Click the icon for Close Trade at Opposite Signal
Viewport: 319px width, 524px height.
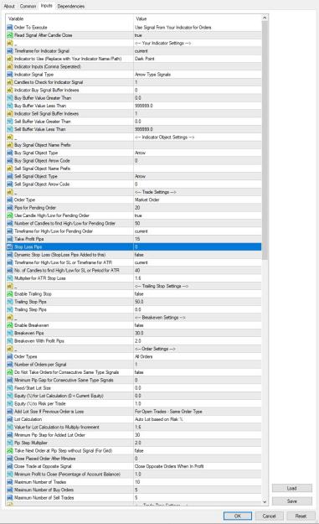click(10, 466)
